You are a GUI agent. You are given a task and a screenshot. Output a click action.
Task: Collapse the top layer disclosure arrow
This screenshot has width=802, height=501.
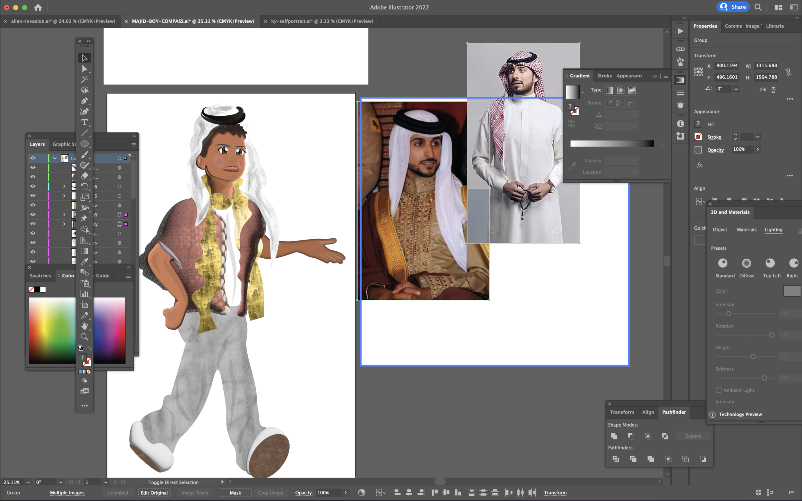click(55, 158)
